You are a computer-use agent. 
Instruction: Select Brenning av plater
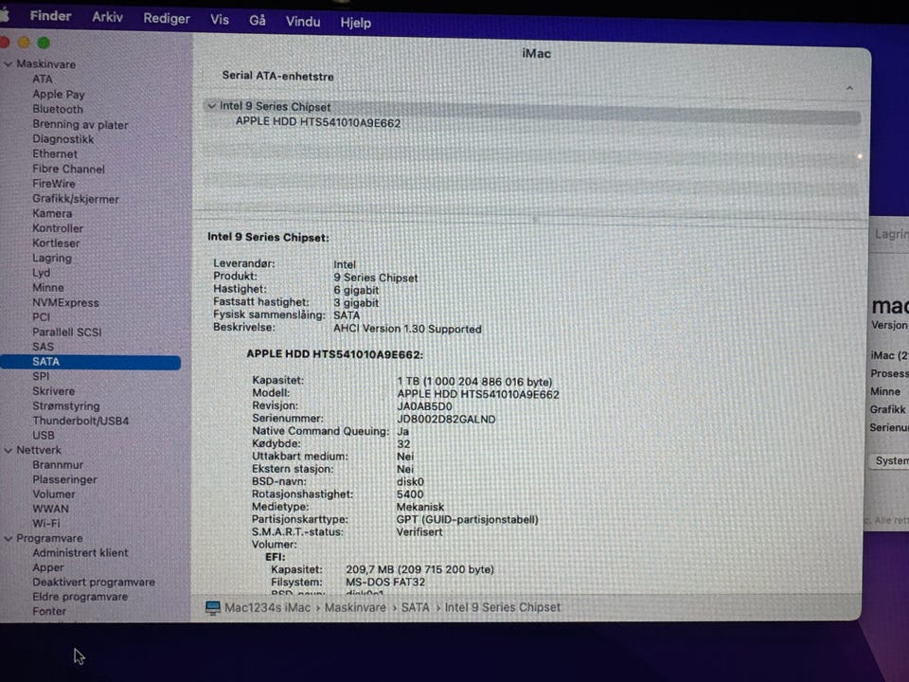click(x=80, y=124)
